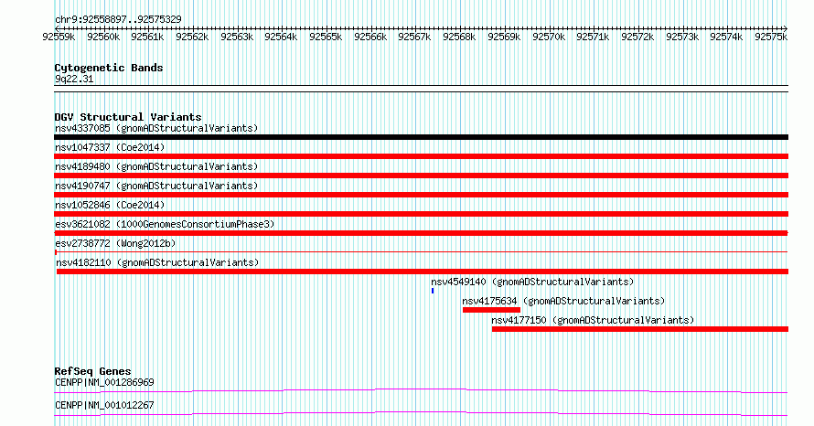Viewport: 814px width, 426px height.
Task: Click the red nsv4189480 variant bar
Action: tap(421, 176)
